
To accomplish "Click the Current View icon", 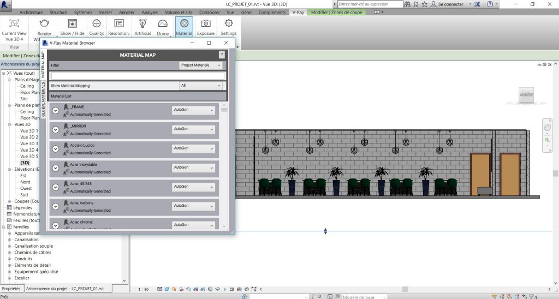I will pyautogui.click(x=14, y=24).
